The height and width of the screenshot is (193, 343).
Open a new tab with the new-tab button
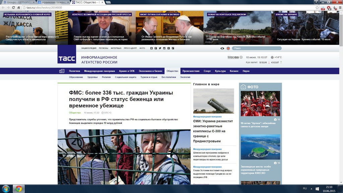[108, 2]
